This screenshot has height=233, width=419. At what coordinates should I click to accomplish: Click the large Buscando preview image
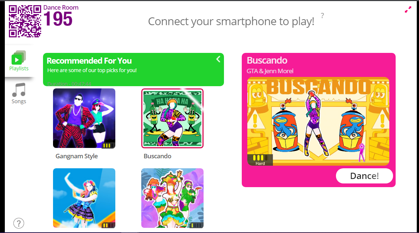tap(318, 121)
